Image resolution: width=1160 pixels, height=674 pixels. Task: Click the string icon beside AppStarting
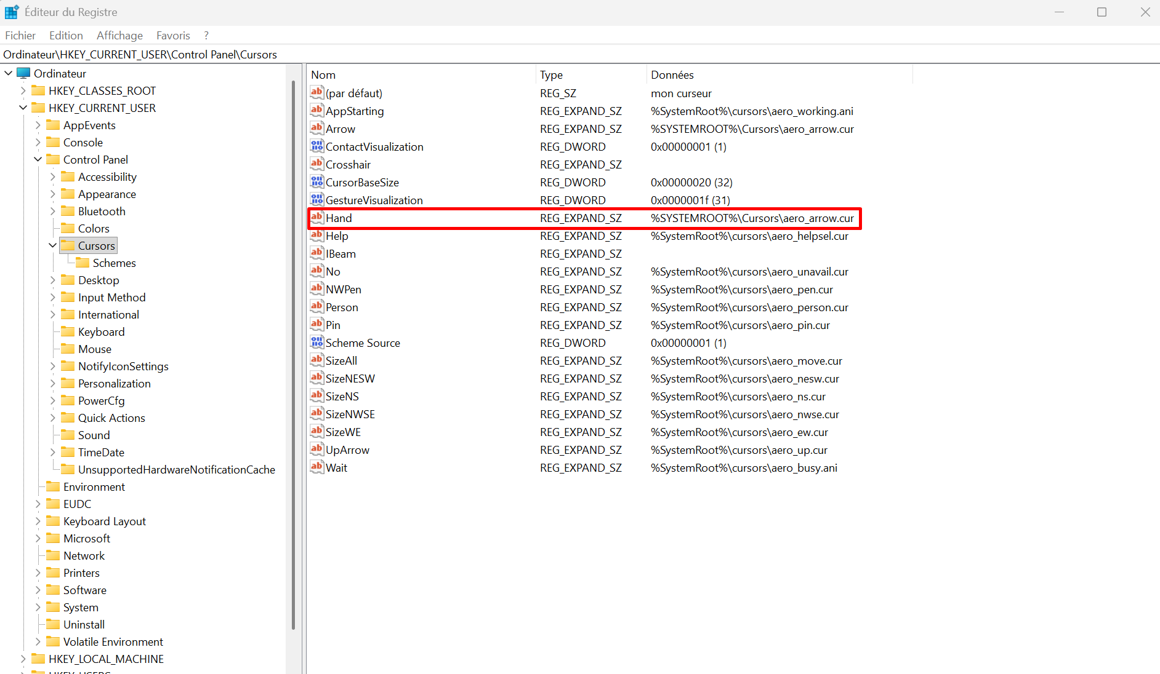[x=316, y=111]
